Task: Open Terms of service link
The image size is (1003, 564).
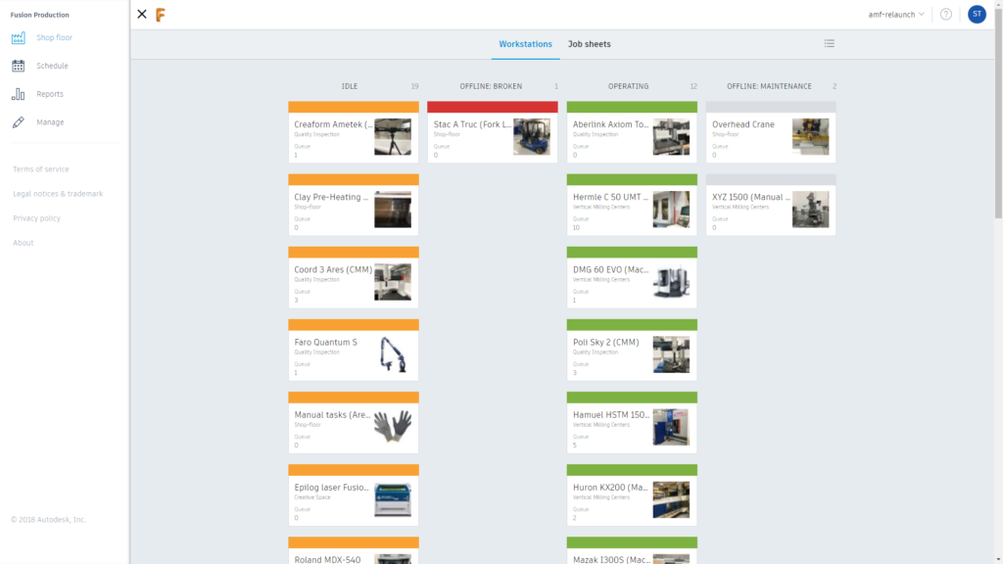Action: [41, 169]
